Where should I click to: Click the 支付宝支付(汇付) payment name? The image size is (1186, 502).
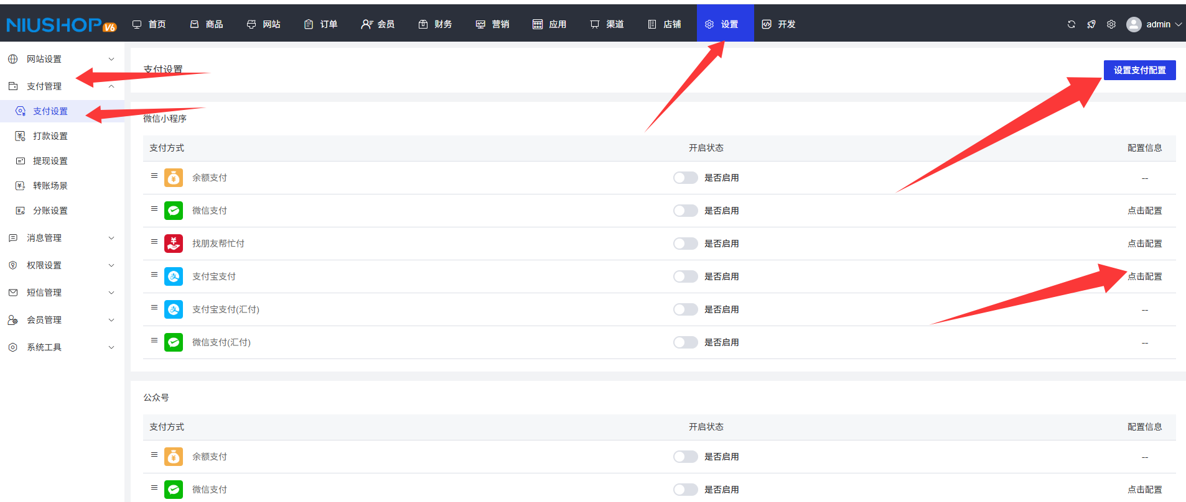click(x=226, y=309)
